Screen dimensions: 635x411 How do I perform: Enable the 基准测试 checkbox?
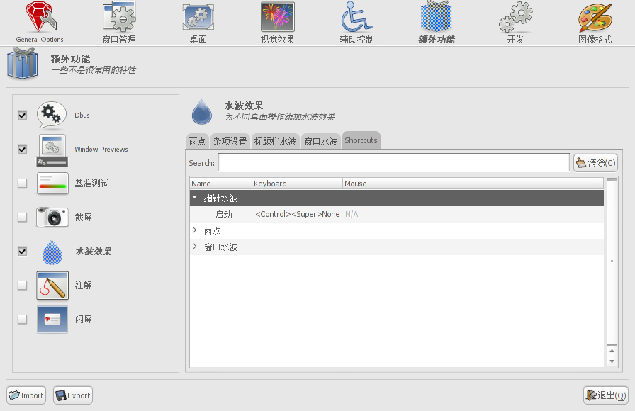click(x=22, y=183)
